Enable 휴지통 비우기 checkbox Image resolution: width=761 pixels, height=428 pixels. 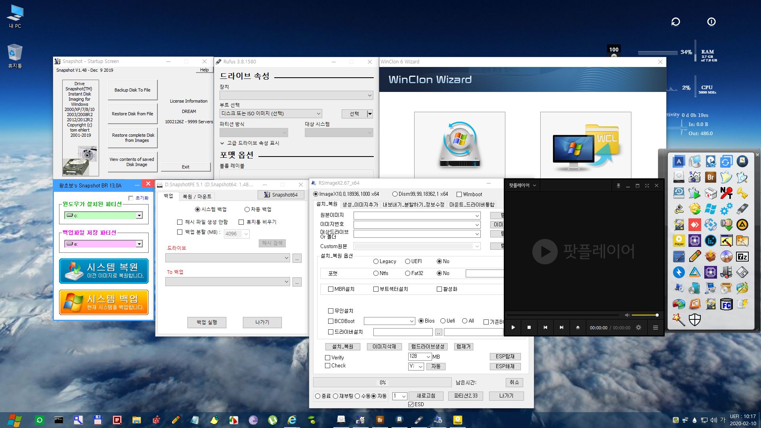(x=241, y=222)
